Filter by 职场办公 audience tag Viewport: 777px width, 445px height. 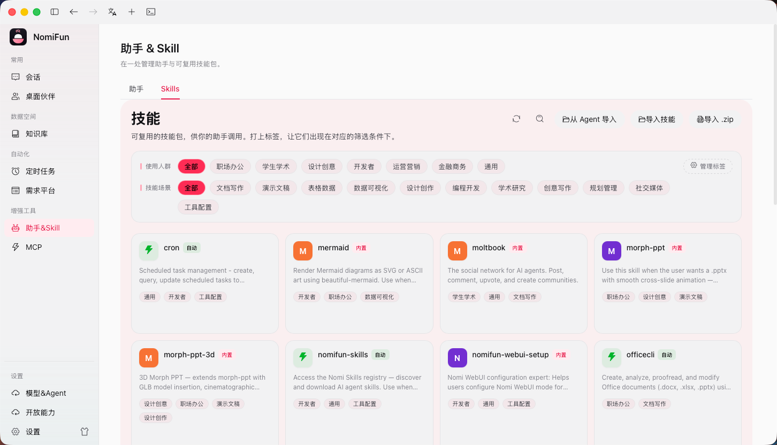(x=230, y=166)
